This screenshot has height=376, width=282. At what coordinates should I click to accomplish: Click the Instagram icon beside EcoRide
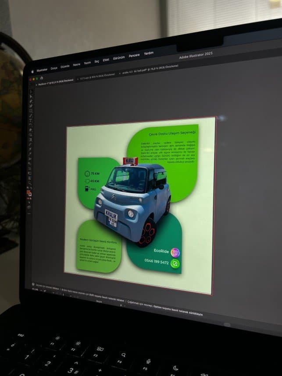click(175, 253)
